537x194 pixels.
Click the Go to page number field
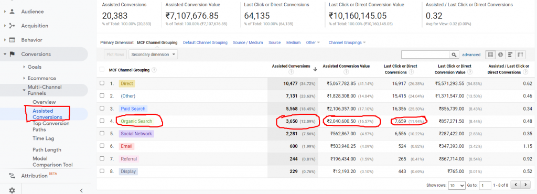click(x=485, y=185)
